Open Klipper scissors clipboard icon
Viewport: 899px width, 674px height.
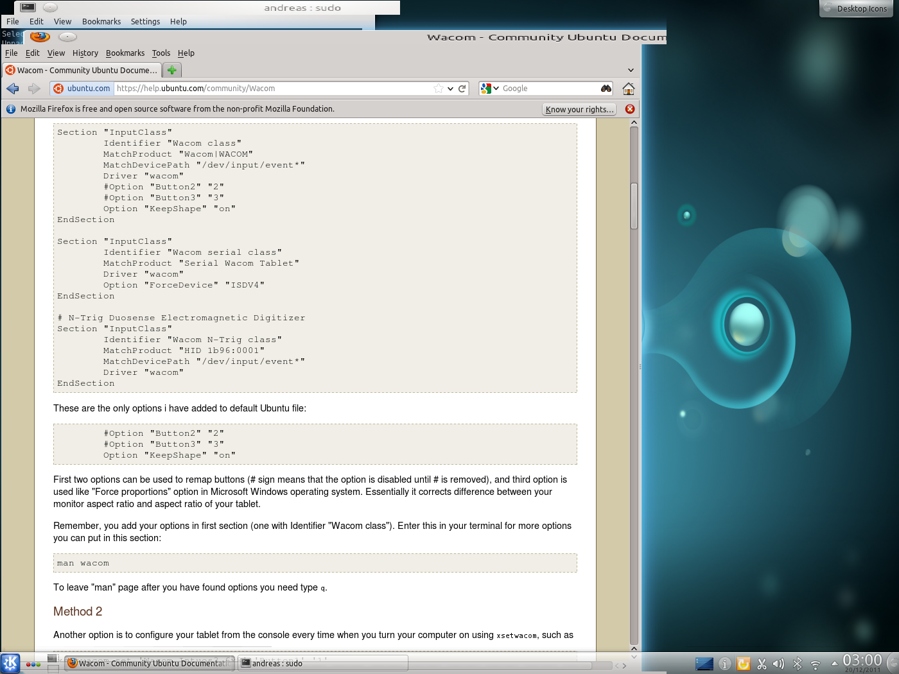[x=762, y=664]
